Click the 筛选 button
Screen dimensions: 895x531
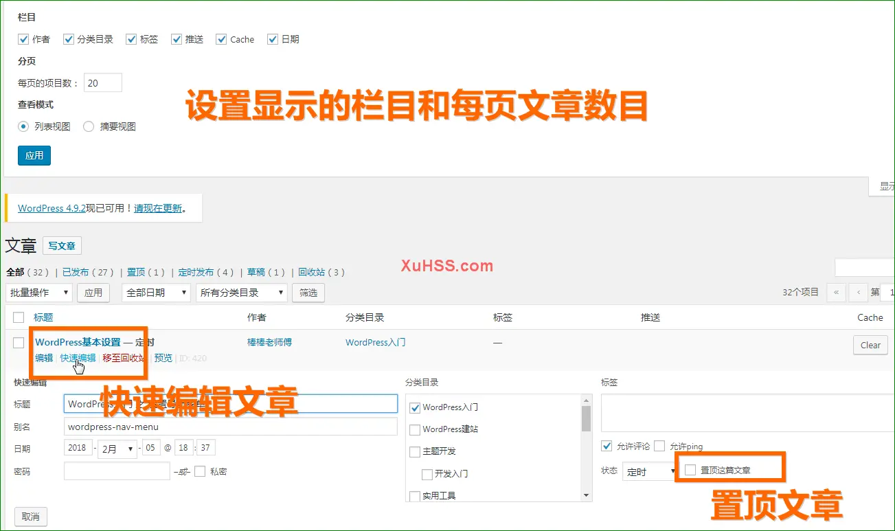point(308,293)
